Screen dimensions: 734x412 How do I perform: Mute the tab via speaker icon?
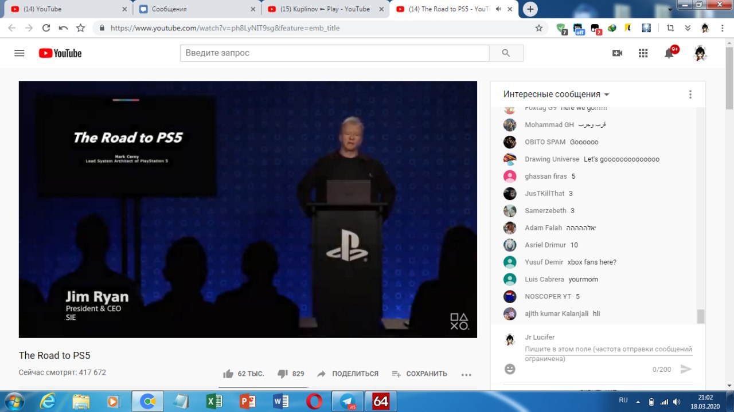pyautogui.click(x=498, y=9)
